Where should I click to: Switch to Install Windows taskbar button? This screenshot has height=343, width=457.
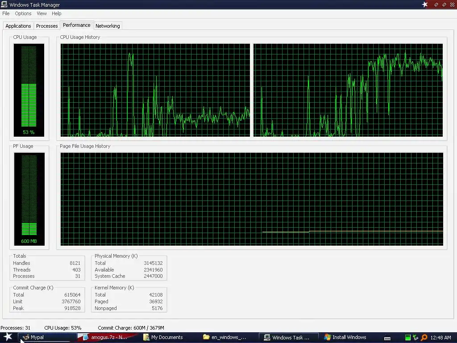(349, 338)
